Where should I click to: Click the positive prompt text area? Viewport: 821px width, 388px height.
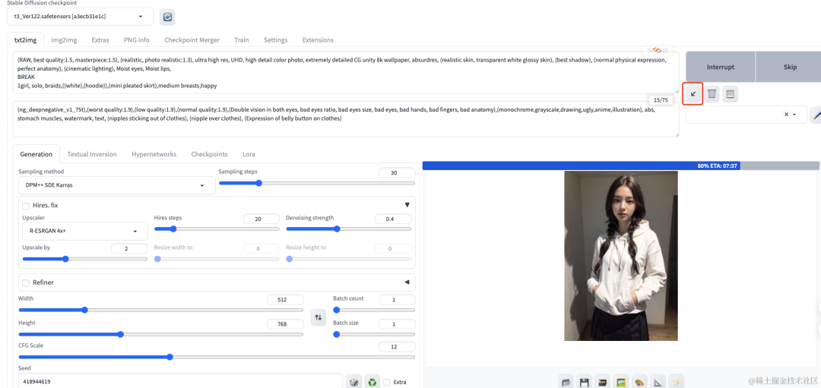point(346,73)
